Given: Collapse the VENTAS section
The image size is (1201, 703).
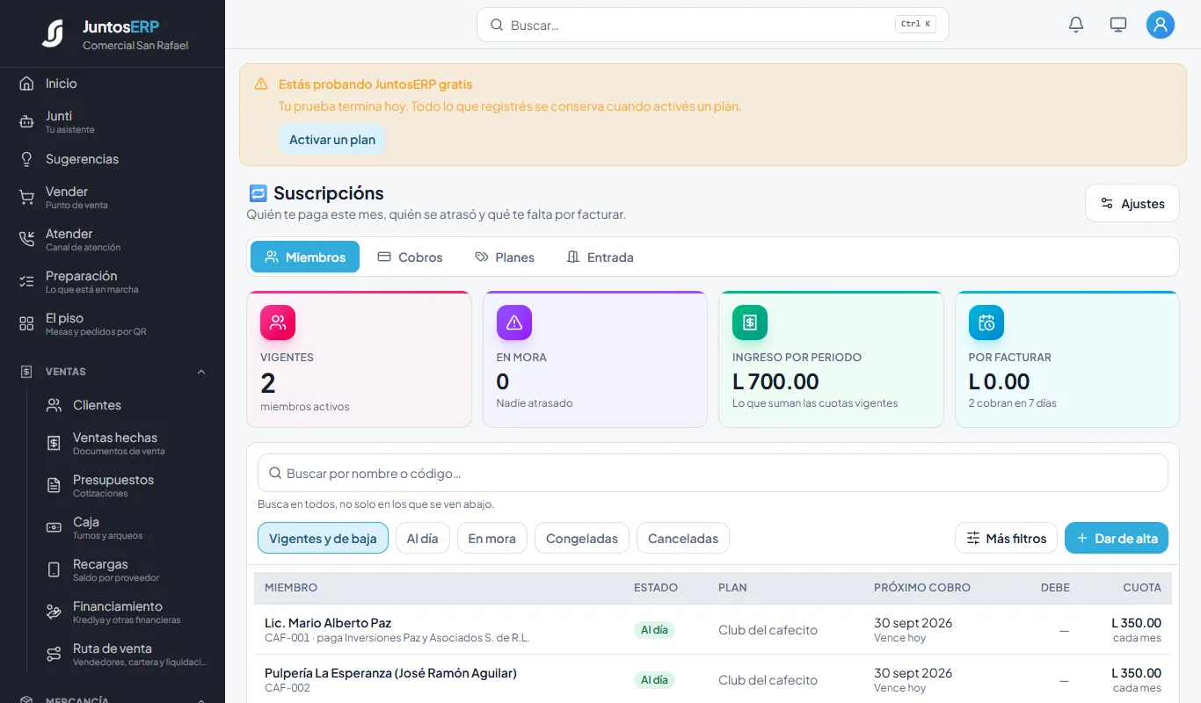Looking at the screenshot, I should [x=201, y=372].
